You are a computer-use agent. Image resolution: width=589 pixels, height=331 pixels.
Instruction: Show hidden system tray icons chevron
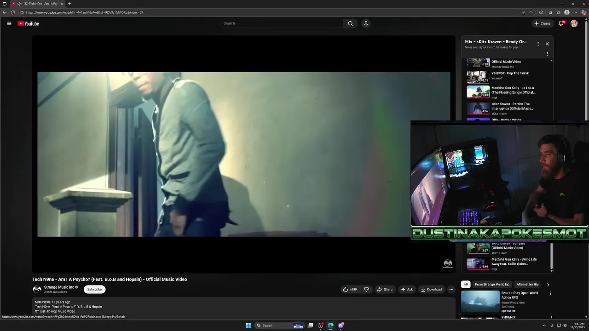coord(545,325)
